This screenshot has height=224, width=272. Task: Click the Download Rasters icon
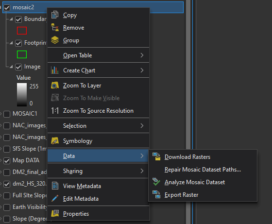156,156
